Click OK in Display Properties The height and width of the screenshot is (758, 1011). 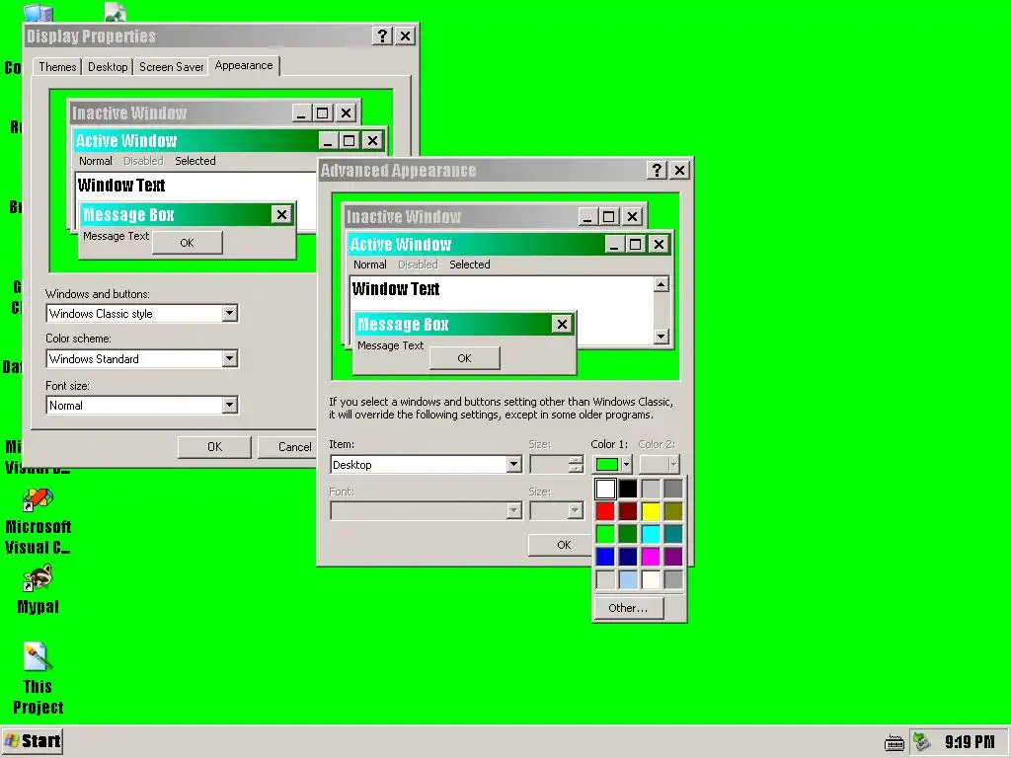coord(214,447)
